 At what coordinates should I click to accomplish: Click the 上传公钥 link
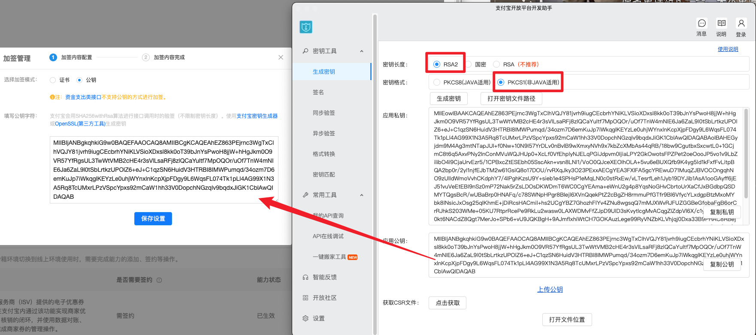550,290
